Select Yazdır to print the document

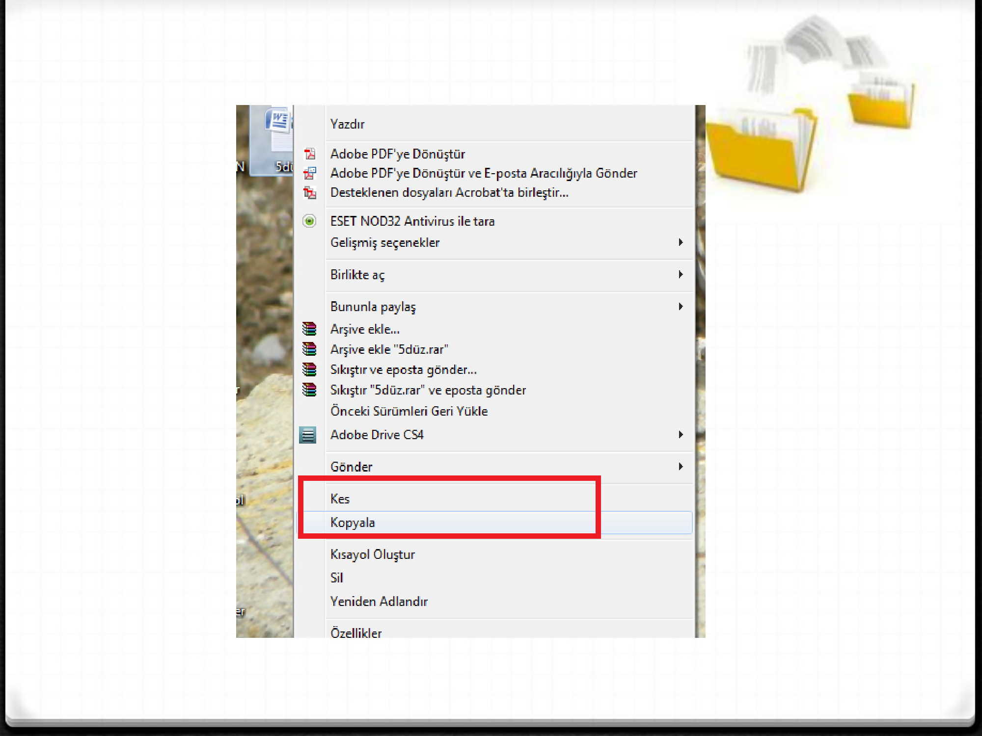point(347,124)
